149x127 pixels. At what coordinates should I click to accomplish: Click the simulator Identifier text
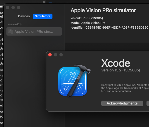coord(110,28)
